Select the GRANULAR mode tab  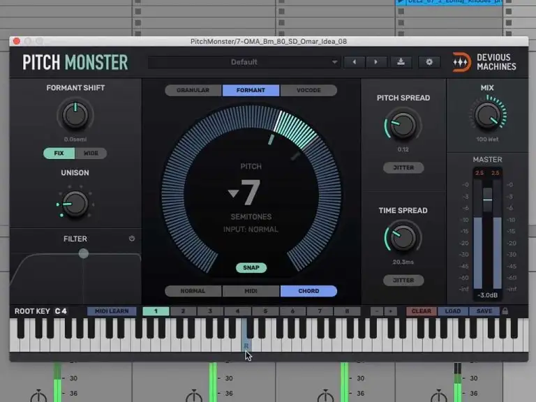(x=193, y=90)
